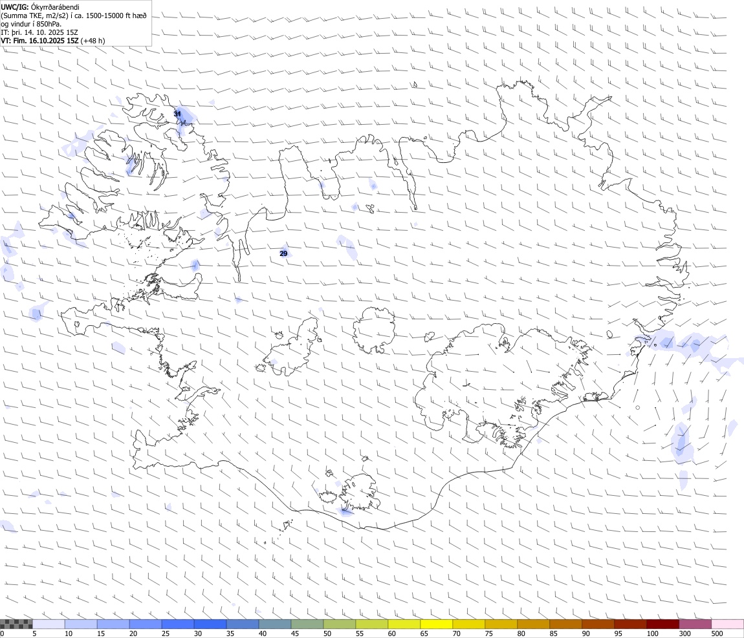Screen dimensions: 744x638
Task: Select the '80' scale tick label
Action: click(521, 633)
